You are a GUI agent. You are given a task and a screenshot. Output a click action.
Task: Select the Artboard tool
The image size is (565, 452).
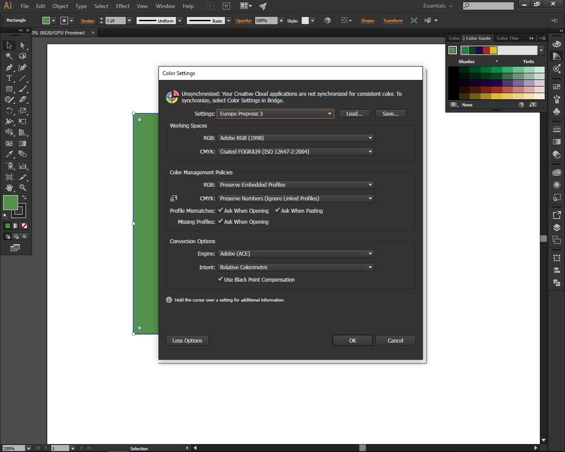[9, 177]
